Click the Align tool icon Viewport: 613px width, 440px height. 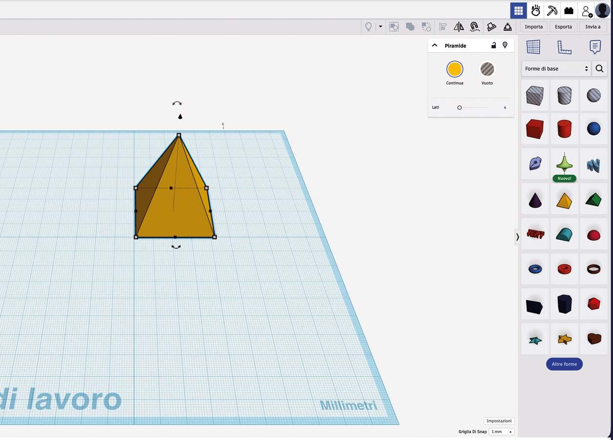443,27
